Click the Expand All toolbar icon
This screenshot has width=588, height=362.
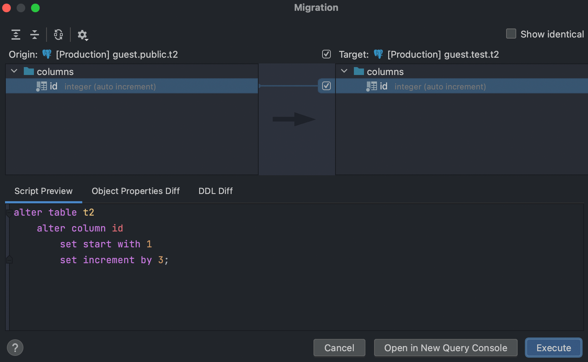click(16, 35)
